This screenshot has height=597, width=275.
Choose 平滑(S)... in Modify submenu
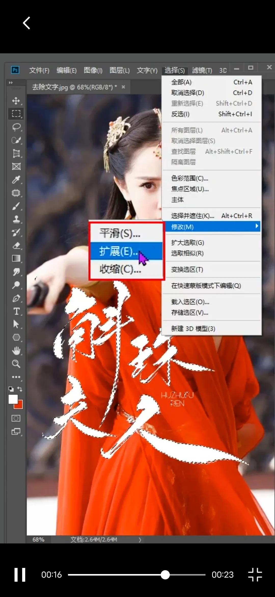[127, 233]
